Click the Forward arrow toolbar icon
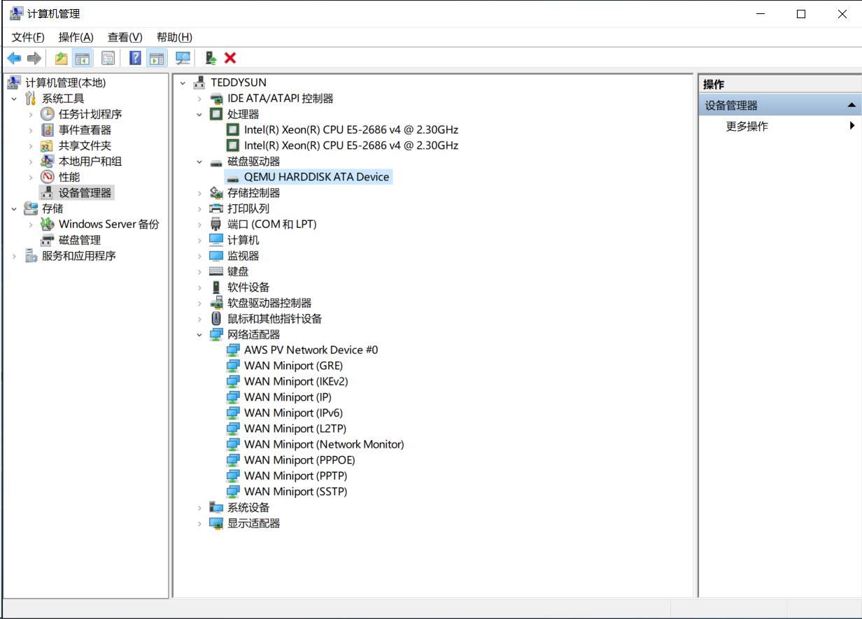The height and width of the screenshot is (619, 862). (34, 58)
